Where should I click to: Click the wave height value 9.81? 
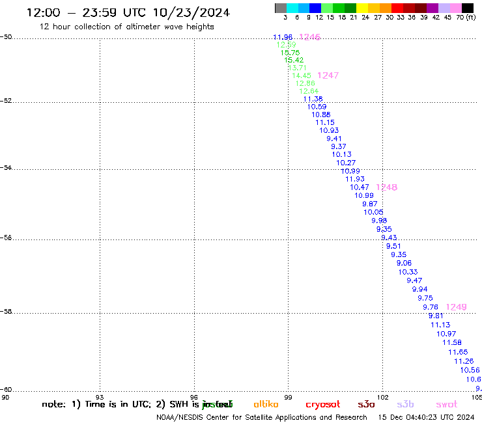[436, 316]
